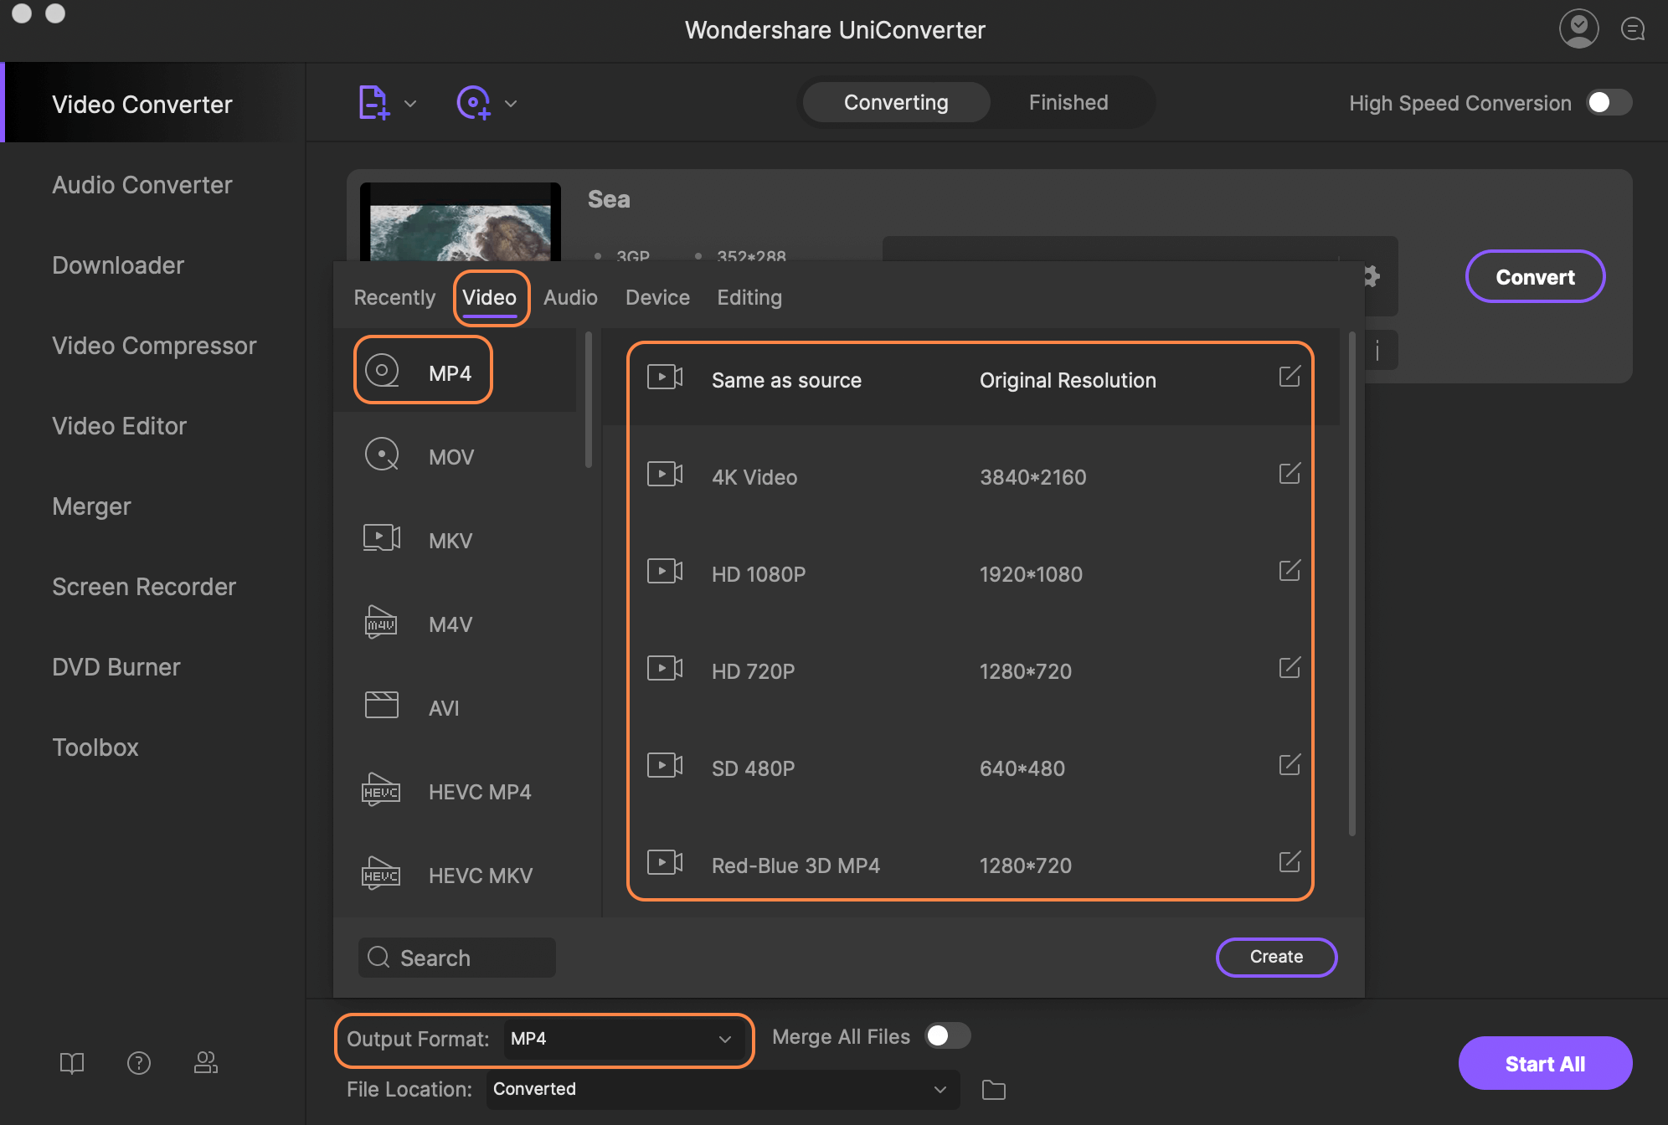Open the file location folder icon
The height and width of the screenshot is (1125, 1668).
(x=994, y=1089)
